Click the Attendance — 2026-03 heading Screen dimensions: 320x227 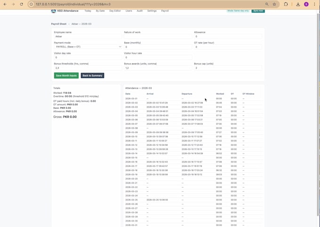(x=138, y=88)
